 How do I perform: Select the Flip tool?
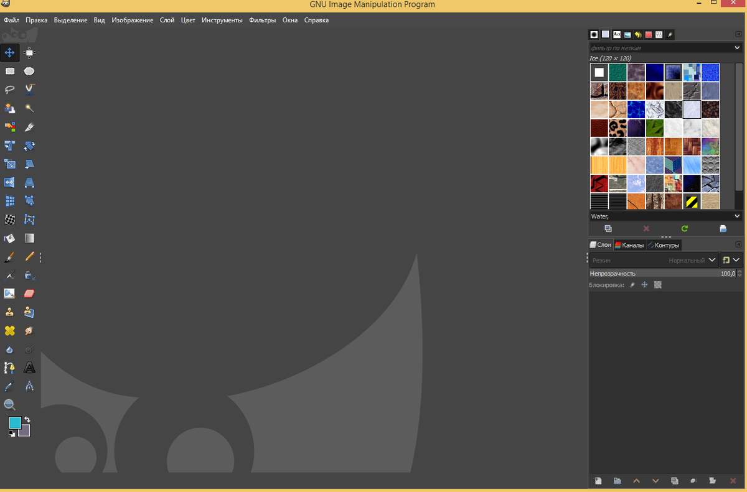[10, 182]
